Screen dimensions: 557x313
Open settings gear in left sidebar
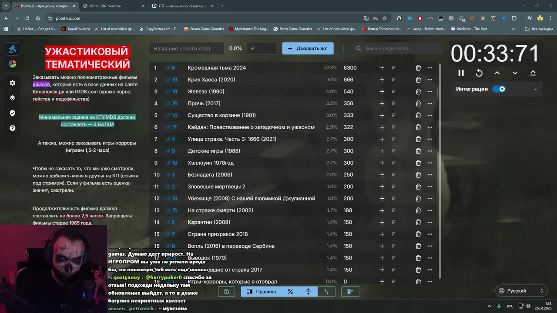(x=12, y=83)
